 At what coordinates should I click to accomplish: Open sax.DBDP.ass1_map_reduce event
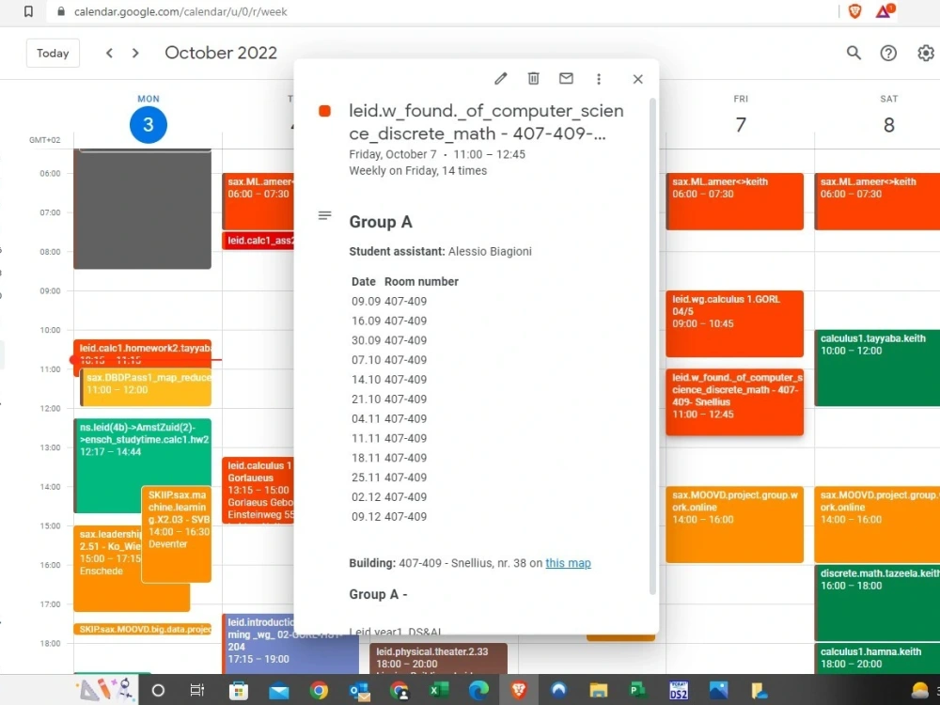(x=147, y=386)
